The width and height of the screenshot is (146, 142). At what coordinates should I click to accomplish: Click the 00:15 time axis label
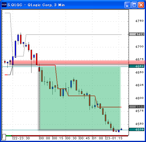pyautogui.click(x=58, y=138)
